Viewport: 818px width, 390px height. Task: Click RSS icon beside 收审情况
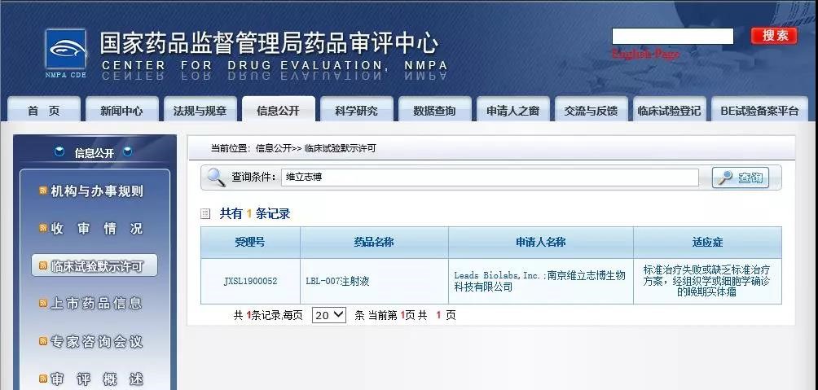click(x=43, y=228)
